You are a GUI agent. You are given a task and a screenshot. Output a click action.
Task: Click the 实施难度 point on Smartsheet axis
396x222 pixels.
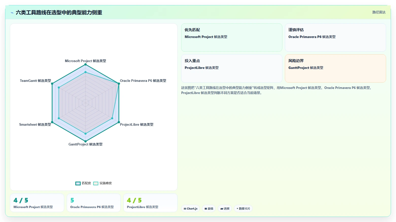coord(59,118)
